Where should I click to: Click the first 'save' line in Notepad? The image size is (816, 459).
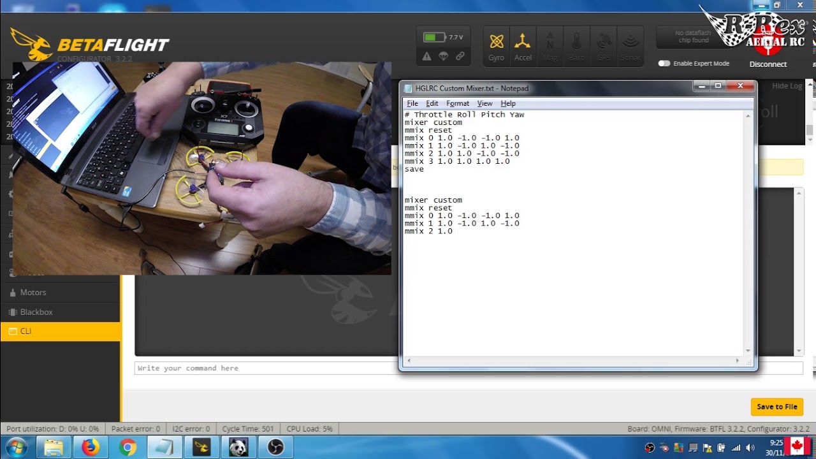click(x=414, y=169)
